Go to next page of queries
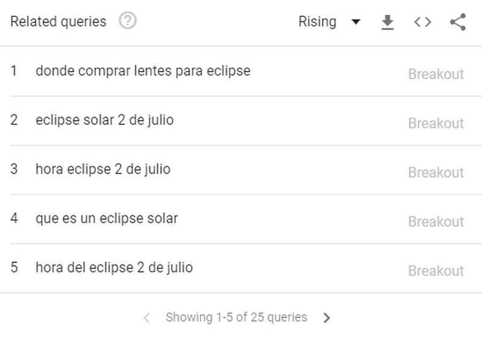Image resolution: width=482 pixels, height=339 pixels. coord(327,317)
